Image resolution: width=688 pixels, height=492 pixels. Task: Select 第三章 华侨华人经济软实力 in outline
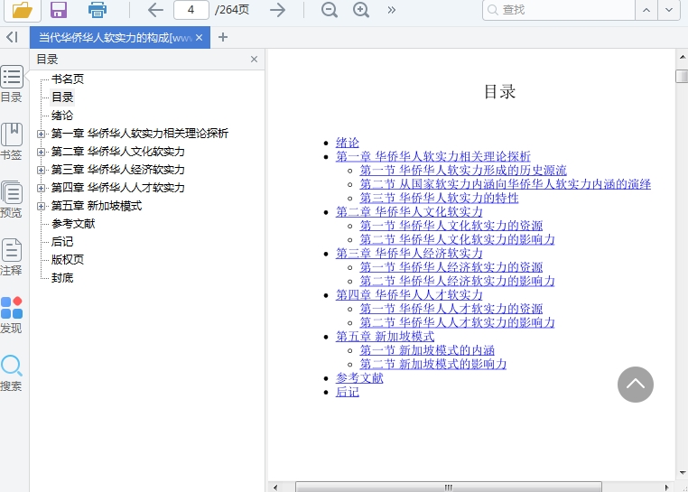pyautogui.click(x=118, y=169)
